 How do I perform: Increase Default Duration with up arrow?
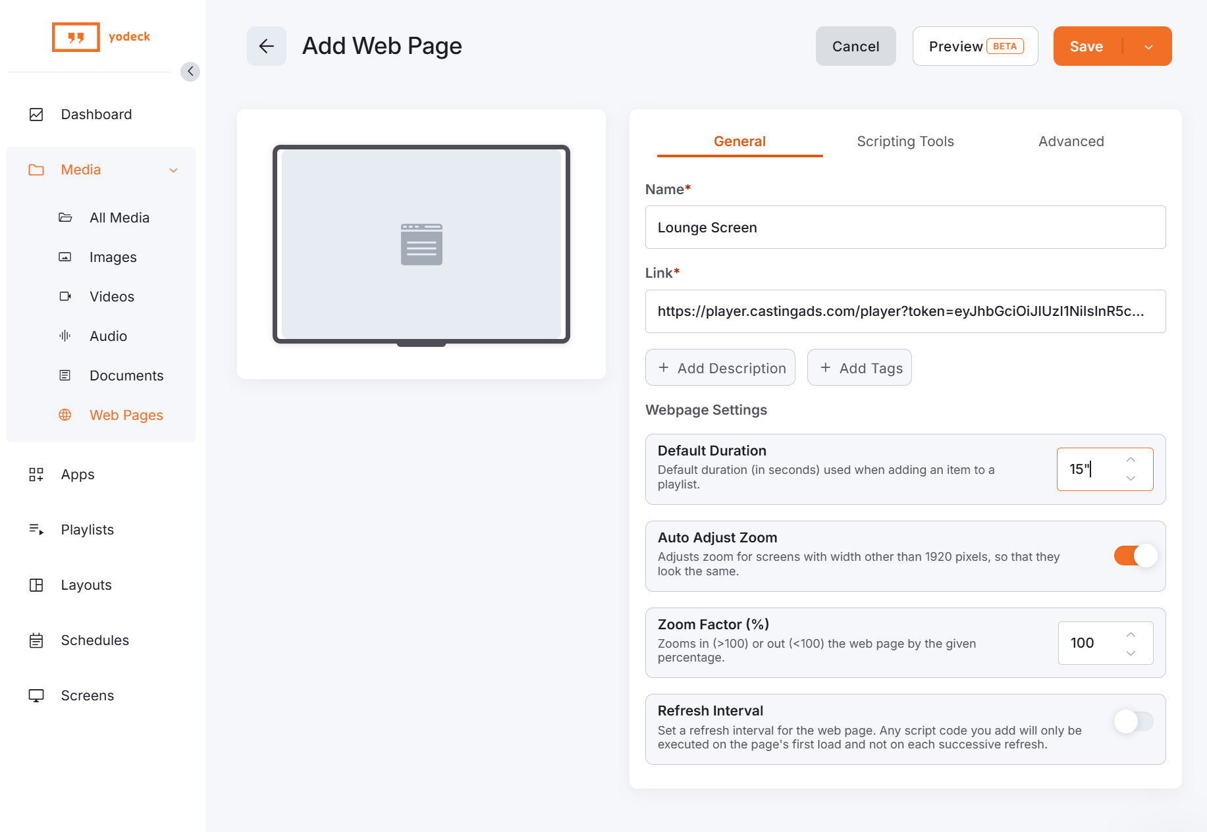1131,459
